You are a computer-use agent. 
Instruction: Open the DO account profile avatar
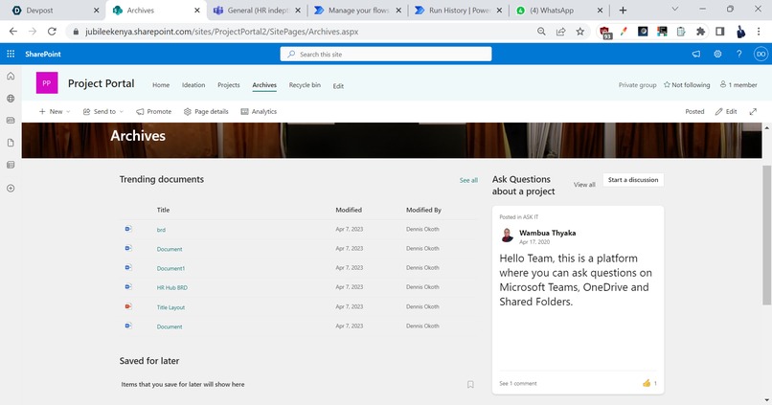(x=761, y=55)
